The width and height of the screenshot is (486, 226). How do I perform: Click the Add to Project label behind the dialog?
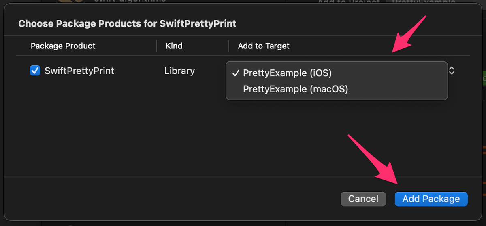[x=348, y=2]
